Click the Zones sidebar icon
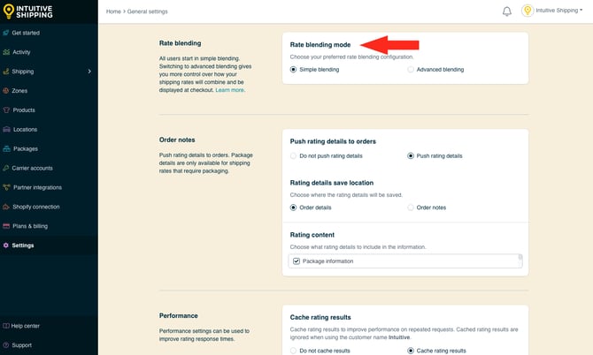The height and width of the screenshot is (355, 593). click(x=7, y=91)
